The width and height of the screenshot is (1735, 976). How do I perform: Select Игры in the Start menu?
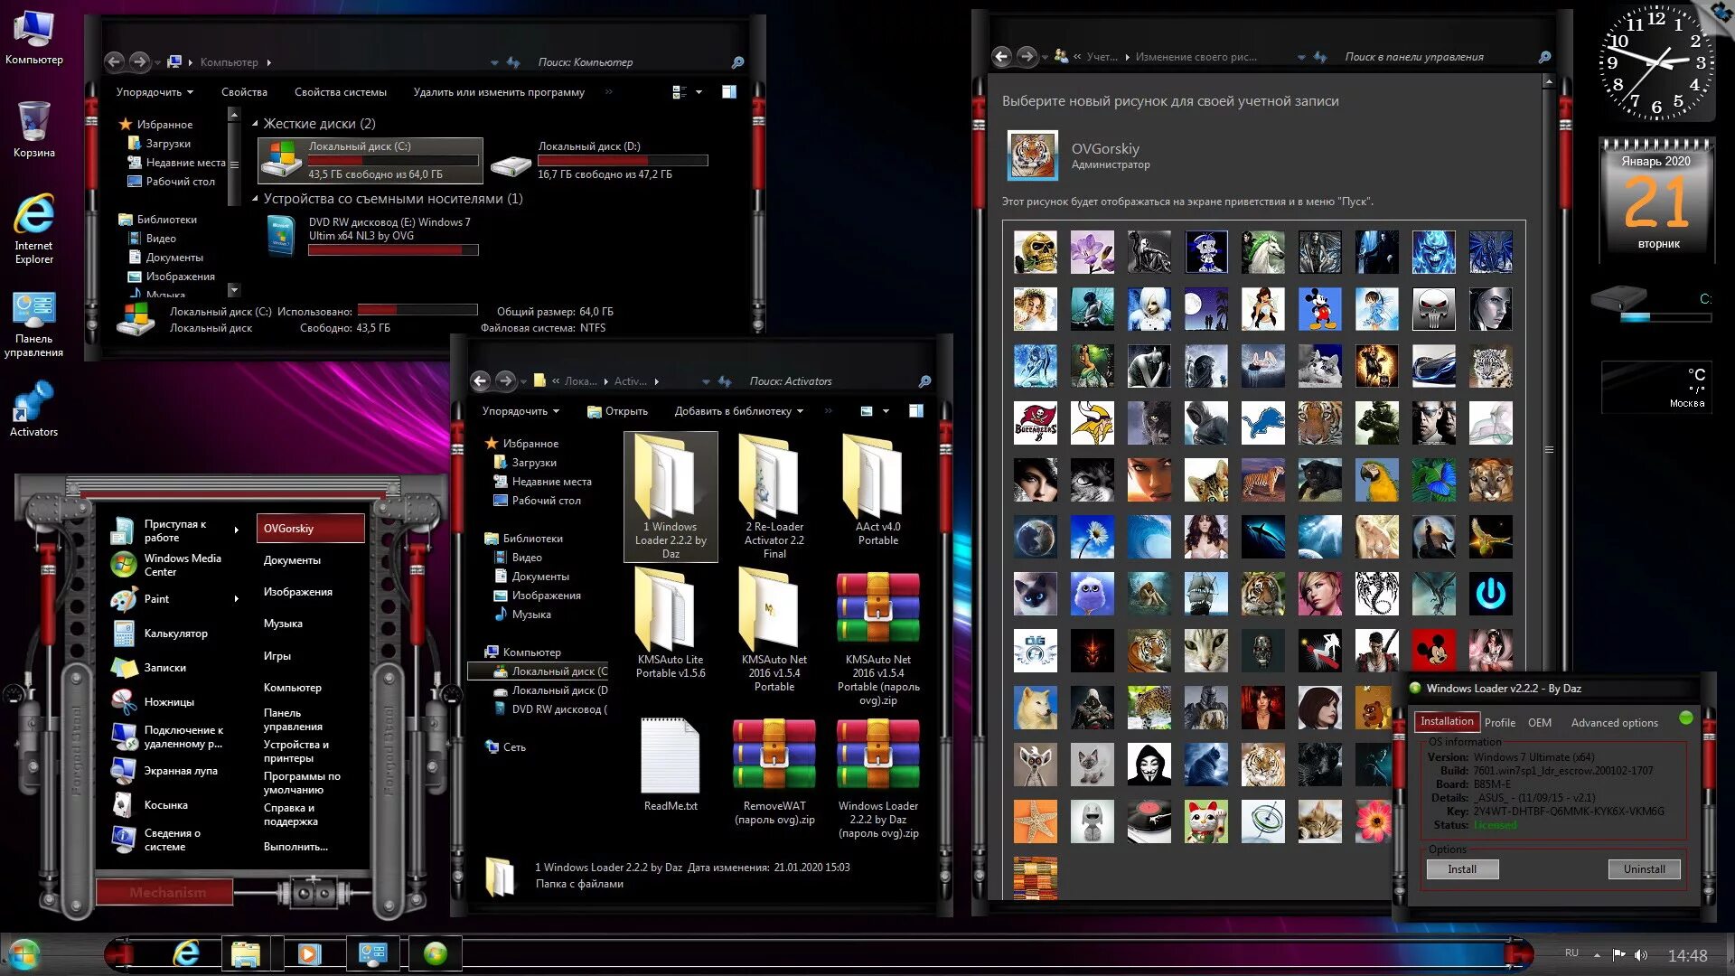(277, 656)
